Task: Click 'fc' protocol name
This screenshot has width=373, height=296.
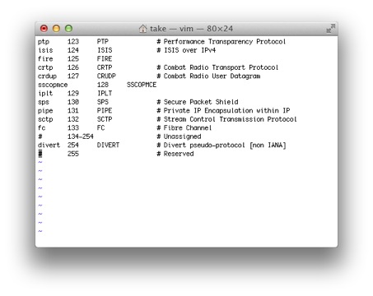Action: [42, 127]
